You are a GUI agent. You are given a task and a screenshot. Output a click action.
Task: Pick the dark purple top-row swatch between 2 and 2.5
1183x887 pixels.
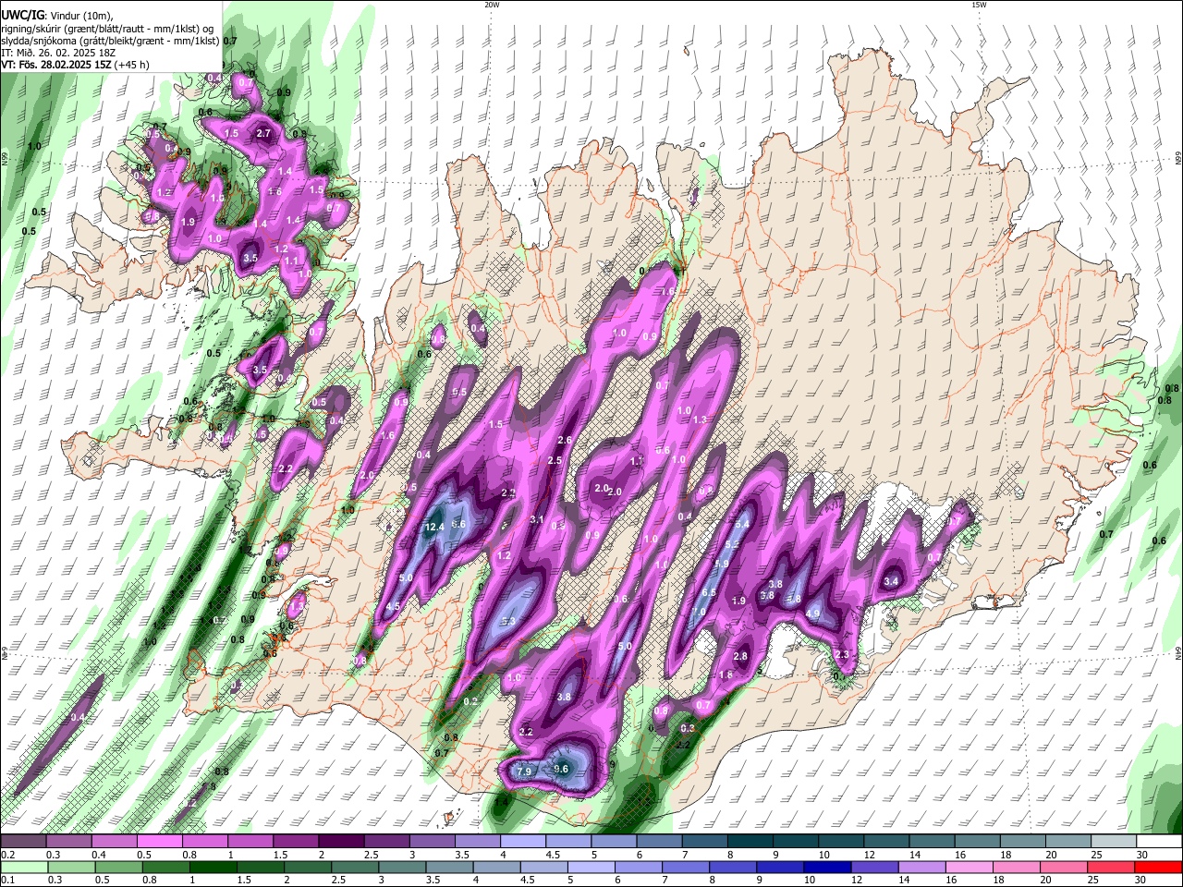341,842
